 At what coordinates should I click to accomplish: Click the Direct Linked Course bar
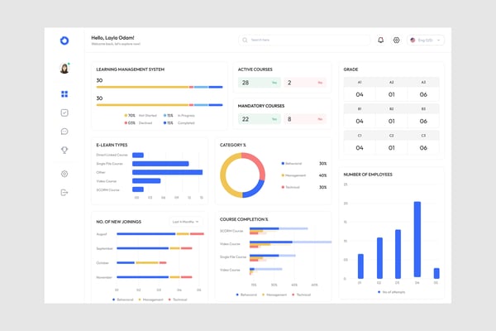pos(138,155)
